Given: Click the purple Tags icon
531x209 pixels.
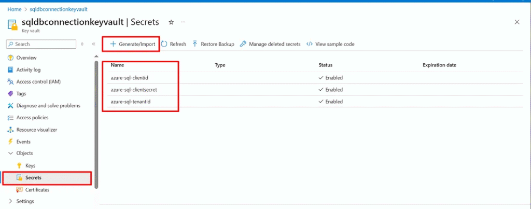Looking at the screenshot, I should (10, 94).
